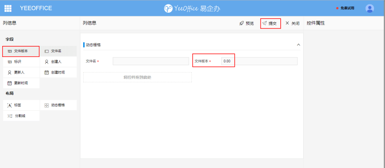
Task: Click the divider icon of 分割线
Action: [x=10, y=116]
